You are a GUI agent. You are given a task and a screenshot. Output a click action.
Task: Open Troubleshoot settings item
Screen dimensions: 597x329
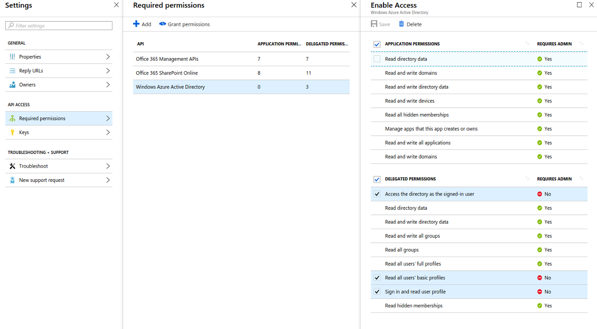click(59, 166)
